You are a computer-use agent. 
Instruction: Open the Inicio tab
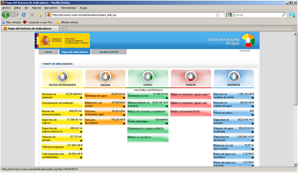[x=48, y=52]
